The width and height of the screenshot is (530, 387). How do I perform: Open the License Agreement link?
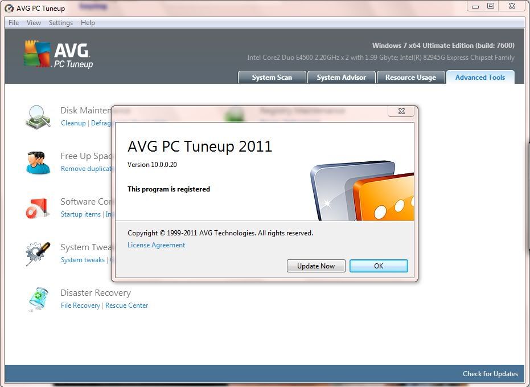point(156,245)
